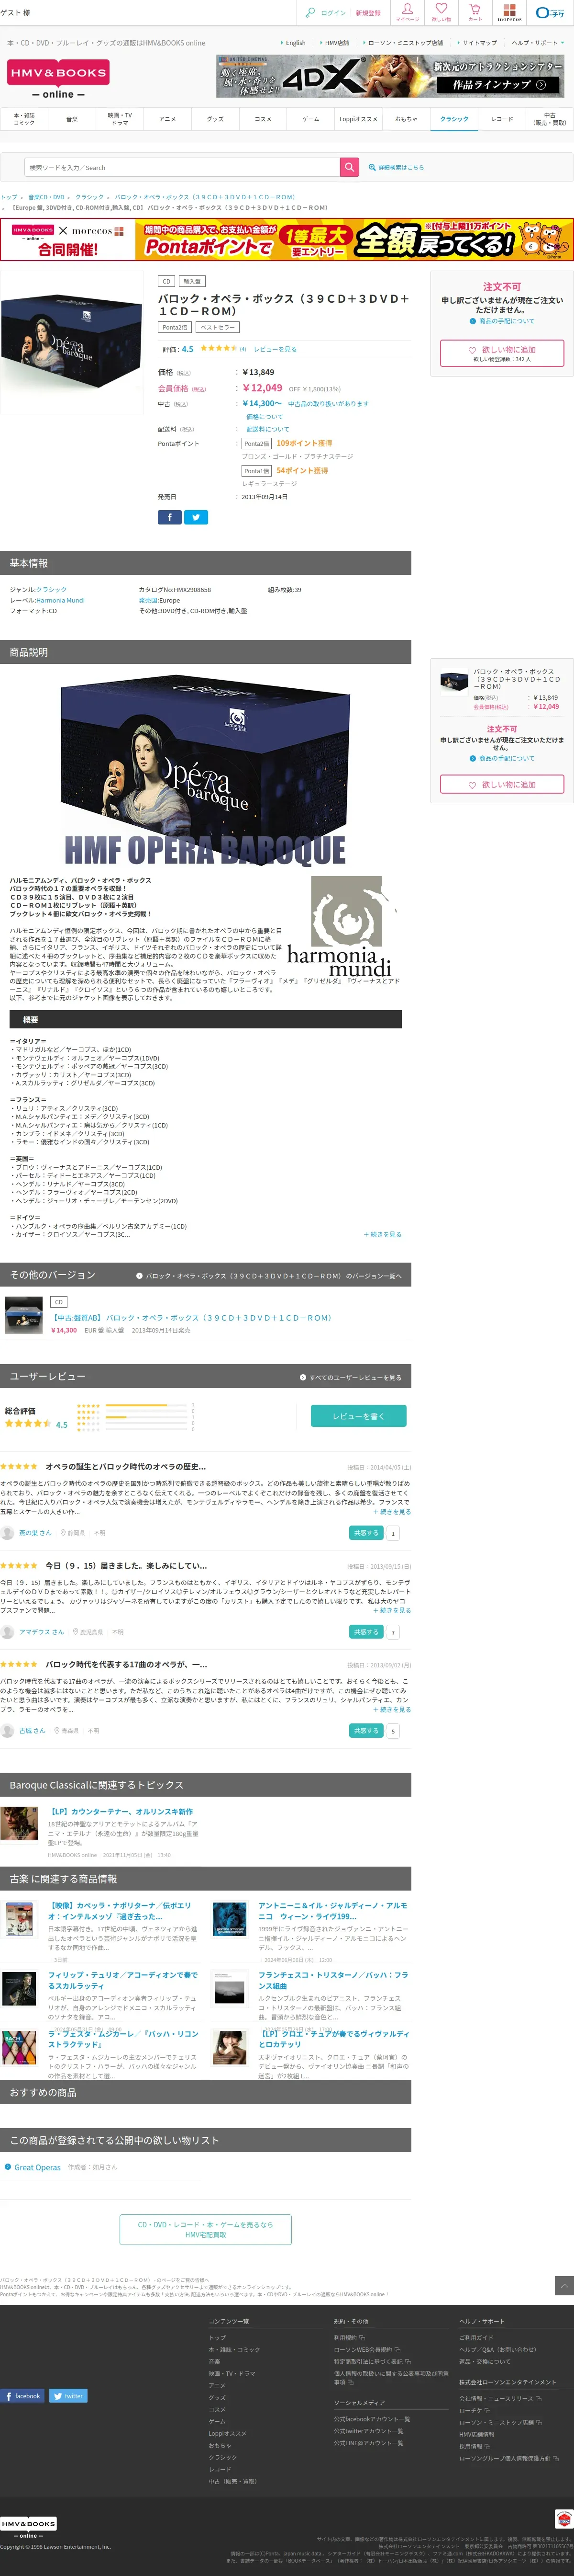Click the Ponta point campaign banner
574x2576 pixels.
[x=287, y=239]
